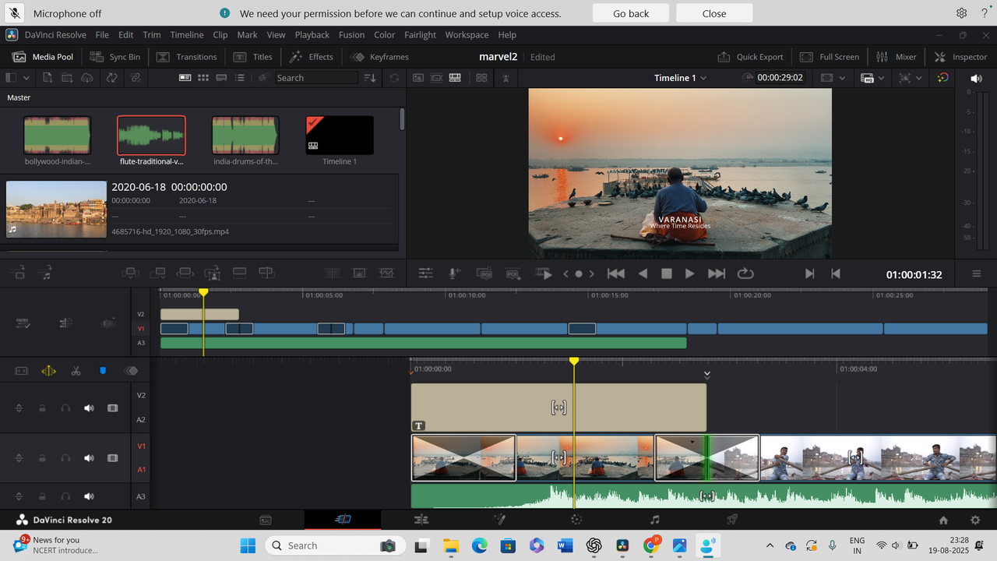This screenshot has height=561, width=997.
Task: Open the Inspector panel
Action: pos(960,57)
